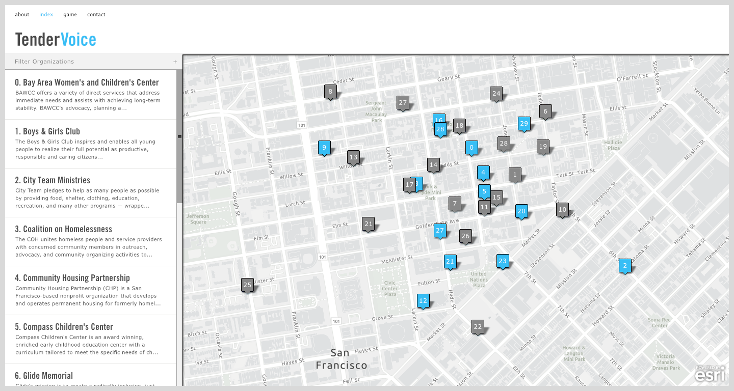The height and width of the screenshot is (391, 734).
Task: Select gray map marker 28
Action: tap(504, 144)
